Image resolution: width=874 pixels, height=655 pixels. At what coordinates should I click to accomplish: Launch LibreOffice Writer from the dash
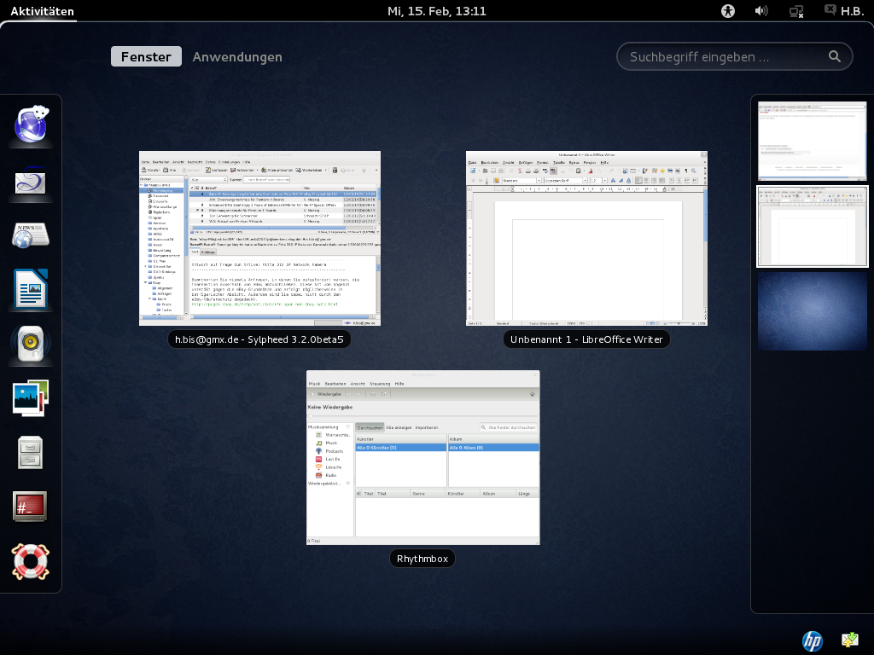point(31,289)
